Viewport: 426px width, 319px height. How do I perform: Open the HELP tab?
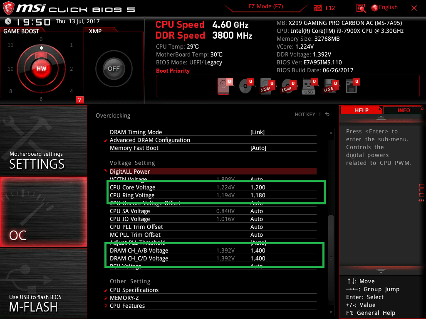362,110
